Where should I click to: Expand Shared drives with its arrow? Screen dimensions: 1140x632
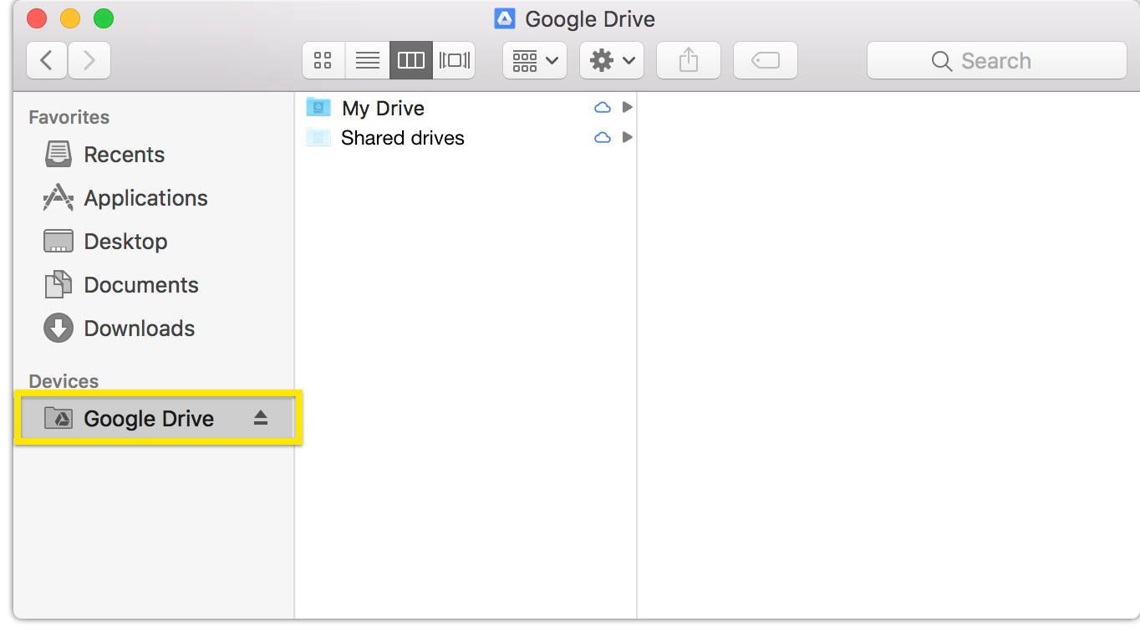click(627, 137)
